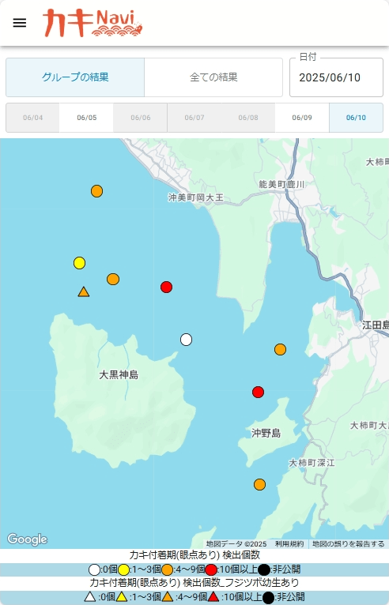Click the 大黒神島 island label on map

pos(119,374)
